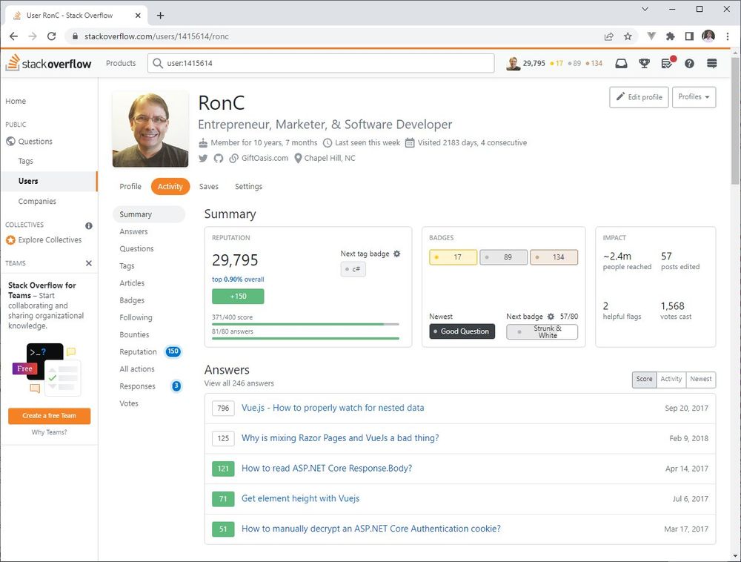The height and width of the screenshot is (562, 741).
Task: Open the Profiles dropdown
Action: 694,97
